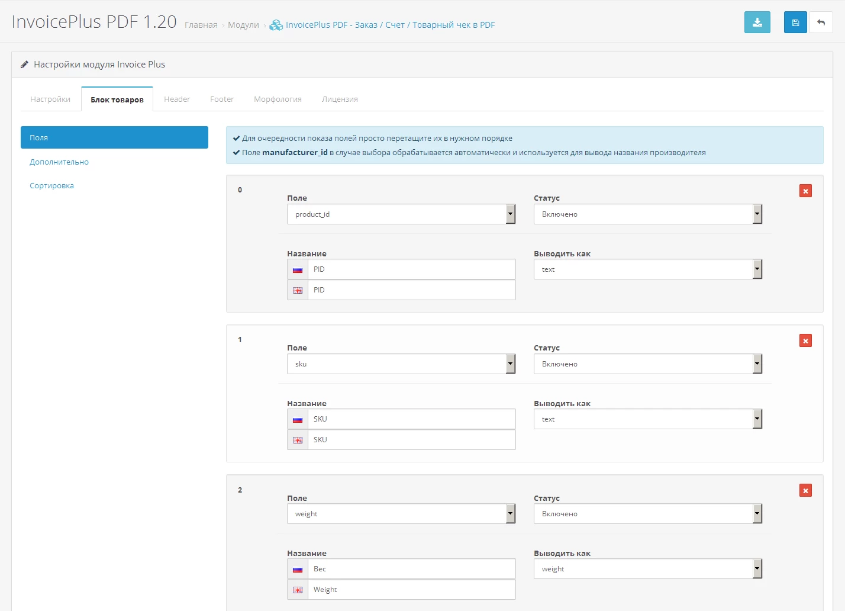Open Поле dropdown showing product_id
The width and height of the screenshot is (845, 611).
[x=401, y=214]
